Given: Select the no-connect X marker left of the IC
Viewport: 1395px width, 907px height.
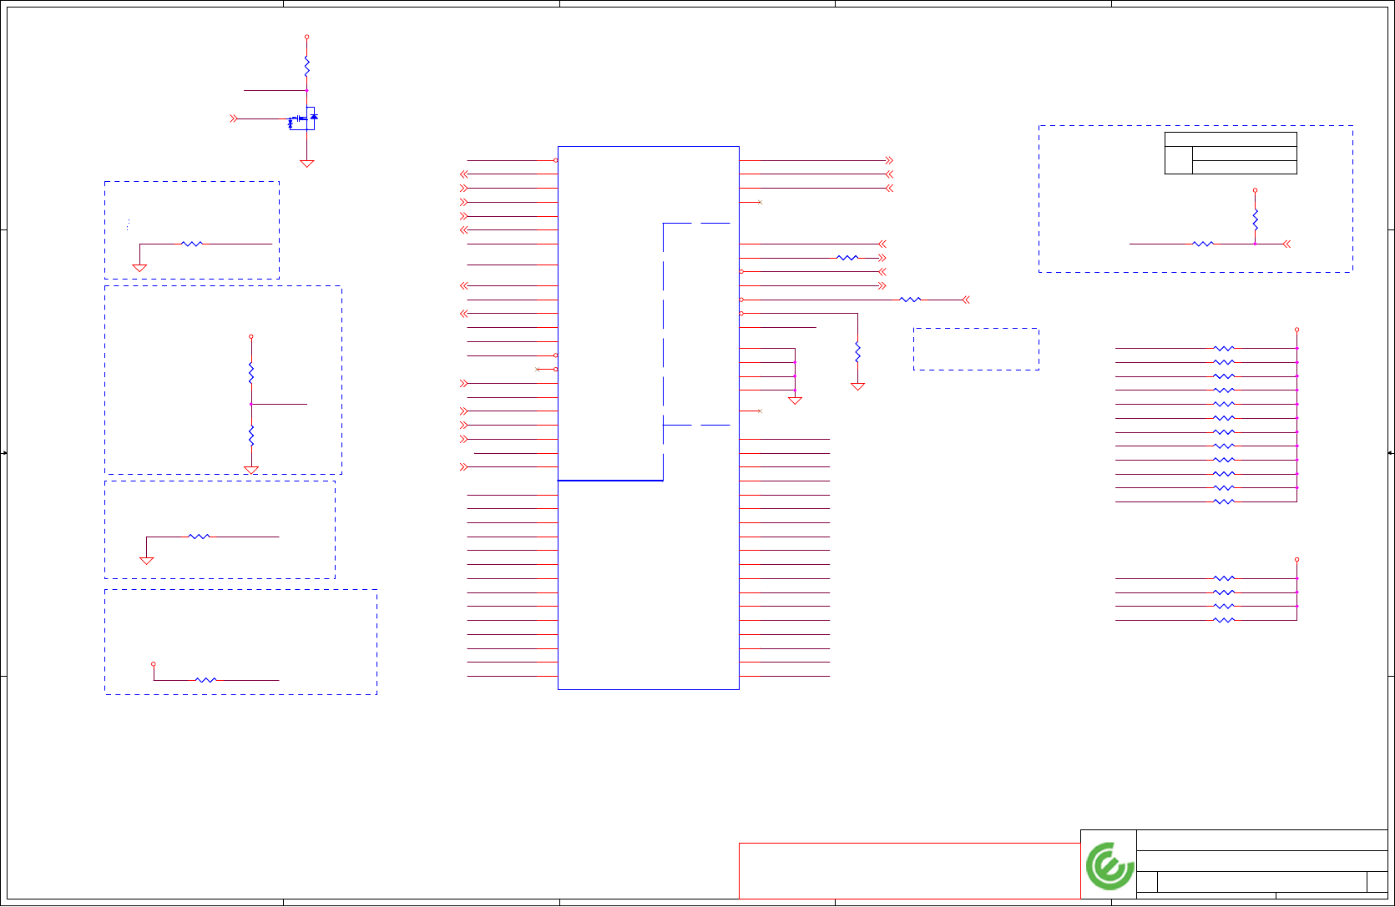Looking at the screenshot, I should point(537,369).
